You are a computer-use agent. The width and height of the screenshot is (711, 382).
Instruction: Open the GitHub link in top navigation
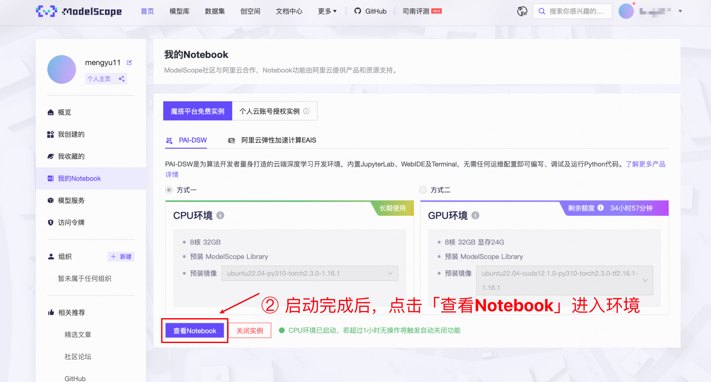370,11
